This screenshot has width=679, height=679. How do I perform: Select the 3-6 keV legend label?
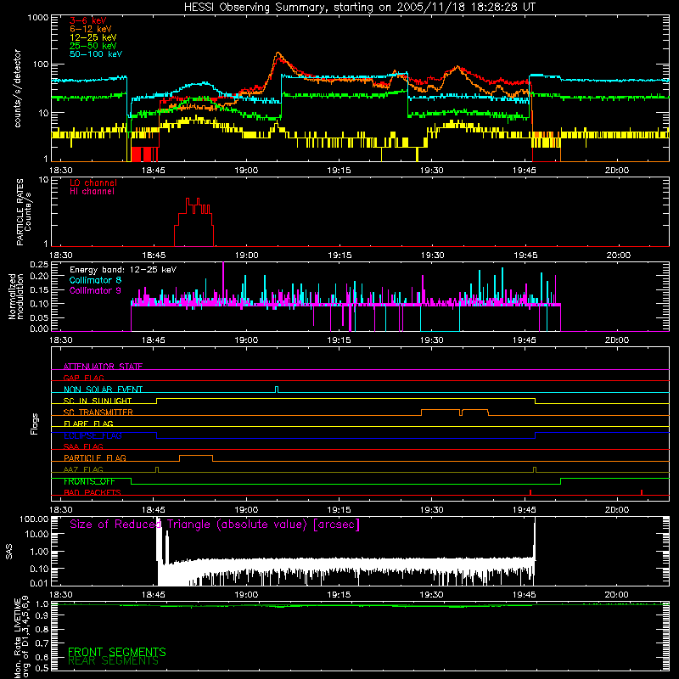(x=88, y=20)
